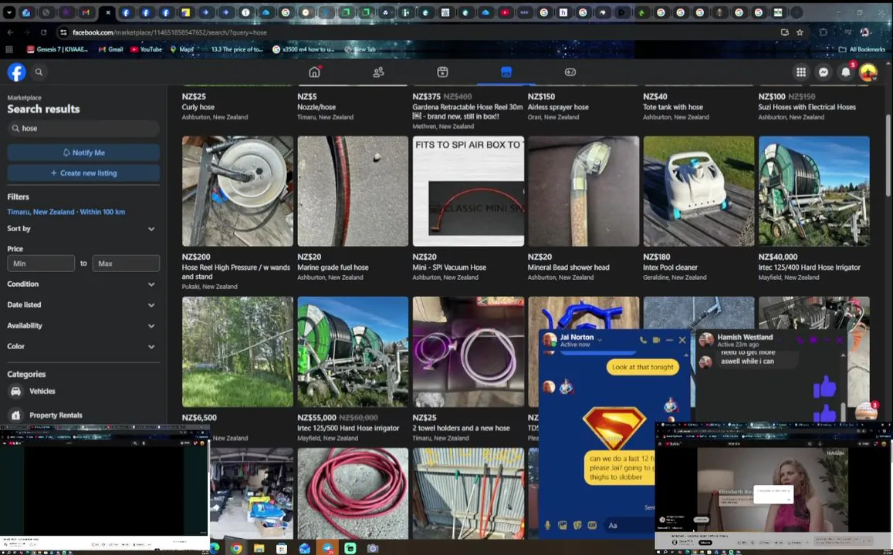Image resolution: width=893 pixels, height=555 pixels.
Task: Expand the Condition filter
Action: (x=82, y=284)
